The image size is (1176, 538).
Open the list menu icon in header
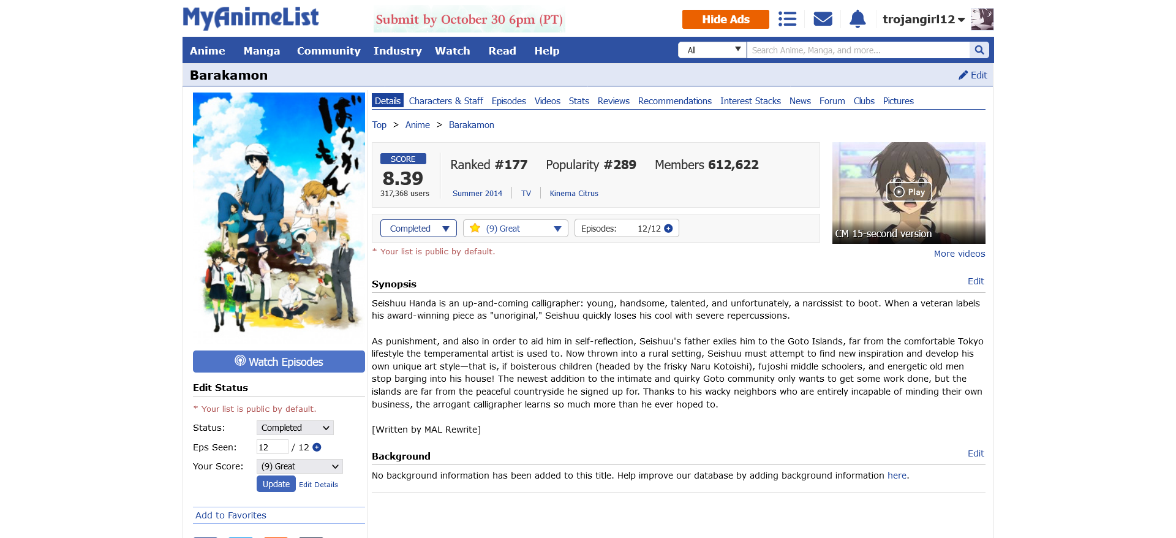(787, 19)
